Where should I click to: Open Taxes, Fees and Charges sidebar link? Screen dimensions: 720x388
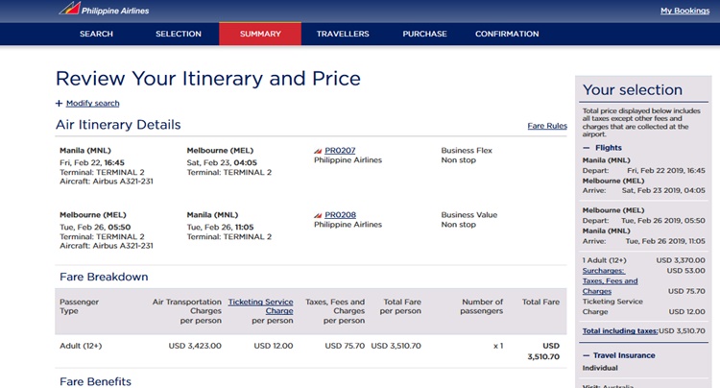click(610, 286)
